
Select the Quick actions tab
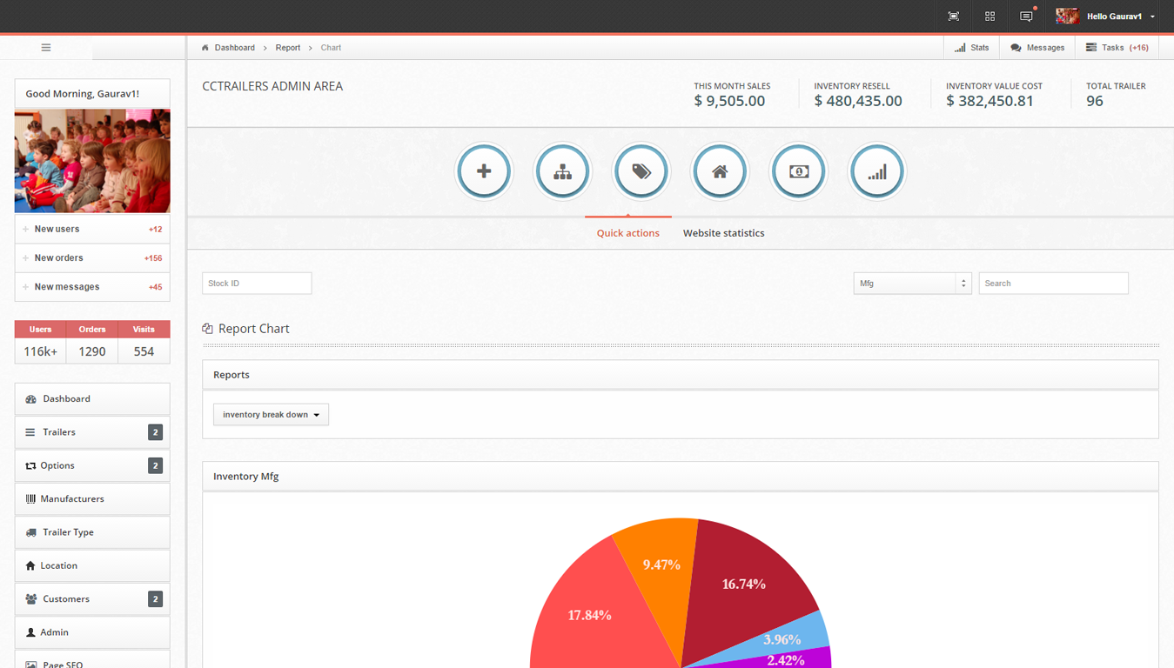click(x=627, y=233)
